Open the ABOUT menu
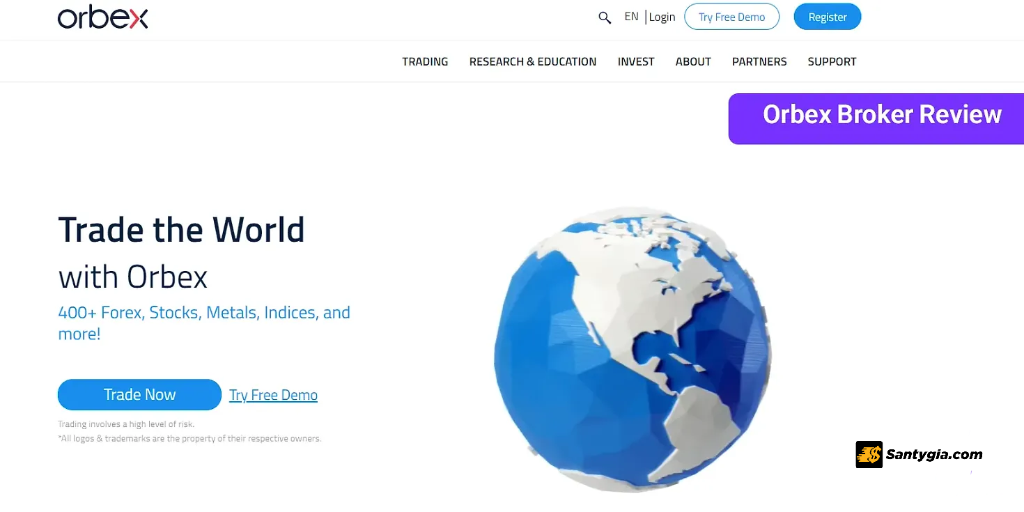The height and width of the screenshot is (512, 1024). pyautogui.click(x=693, y=61)
